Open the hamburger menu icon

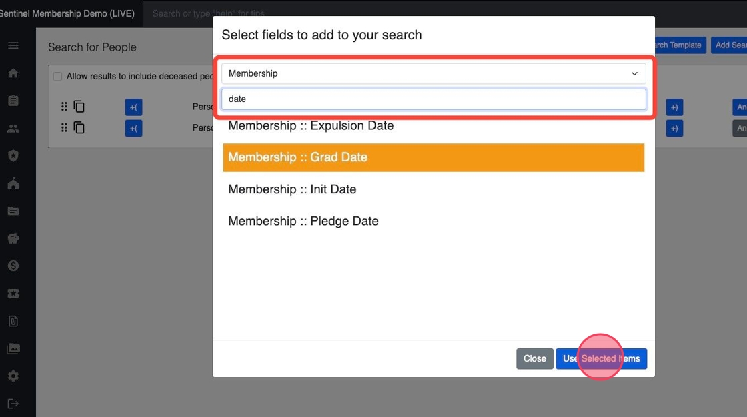click(13, 45)
